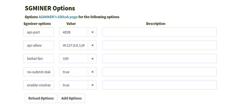This screenshot has width=247, height=111.
Task: Edit the W:127.0.0.1 value field
Action: pos(74,45)
